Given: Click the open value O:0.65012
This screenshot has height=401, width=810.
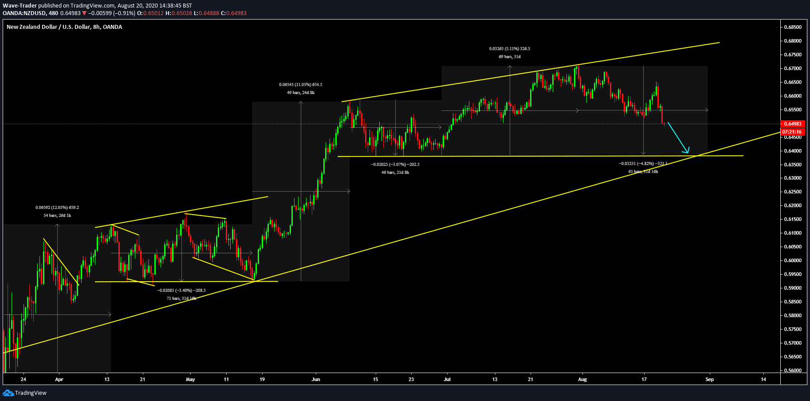Looking at the screenshot, I should [x=150, y=13].
